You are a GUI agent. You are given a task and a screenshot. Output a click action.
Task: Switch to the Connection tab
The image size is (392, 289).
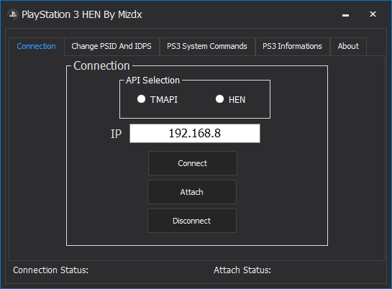coord(36,46)
